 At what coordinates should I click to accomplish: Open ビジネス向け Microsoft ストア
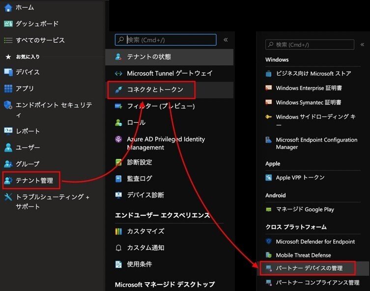pyautogui.click(x=313, y=74)
